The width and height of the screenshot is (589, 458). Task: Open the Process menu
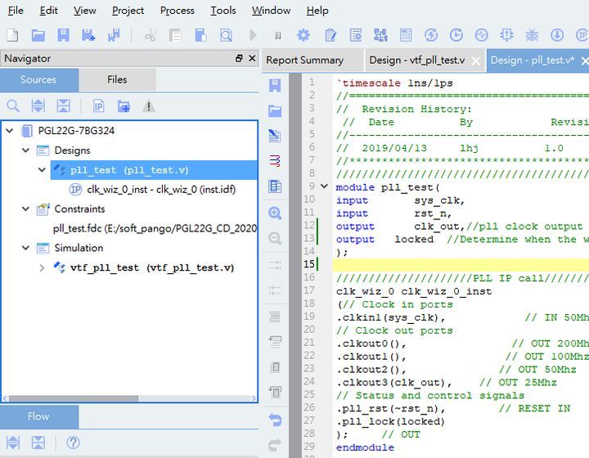(x=177, y=11)
